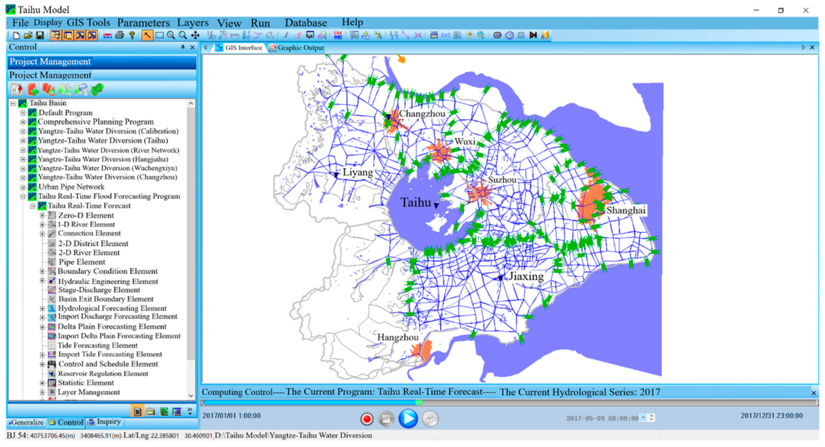Open the GIS Tools menu
Image resolution: width=825 pixels, height=447 pixels.
click(88, 22)
